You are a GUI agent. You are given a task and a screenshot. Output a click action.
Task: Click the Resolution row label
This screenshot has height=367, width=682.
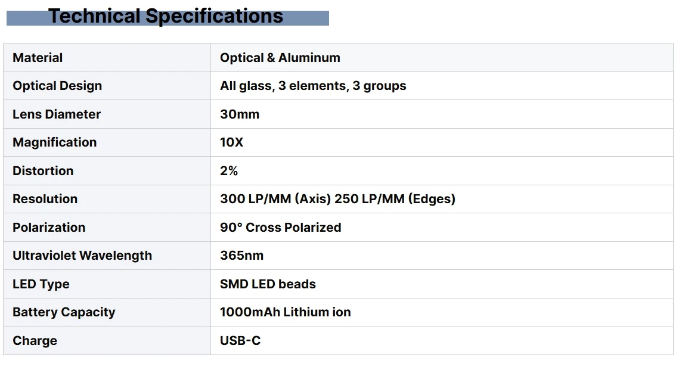coord(45,199)
